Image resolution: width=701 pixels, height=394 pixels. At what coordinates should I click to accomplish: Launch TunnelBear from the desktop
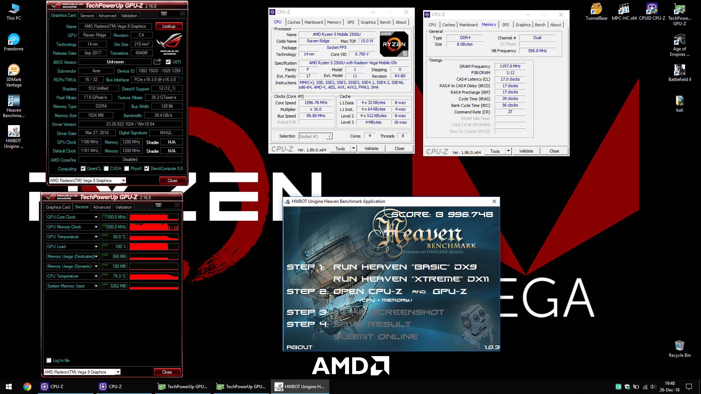point(597,12)
